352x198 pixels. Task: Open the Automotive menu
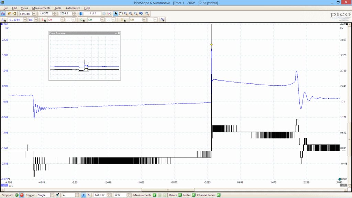pyautogui.click(x=73, y=8)
